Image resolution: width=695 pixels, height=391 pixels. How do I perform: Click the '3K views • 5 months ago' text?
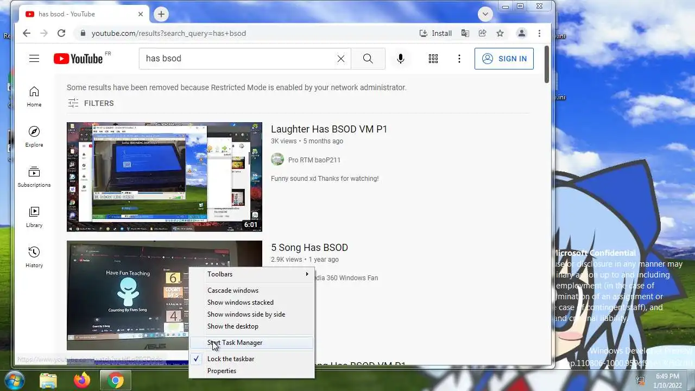(307, 141)
